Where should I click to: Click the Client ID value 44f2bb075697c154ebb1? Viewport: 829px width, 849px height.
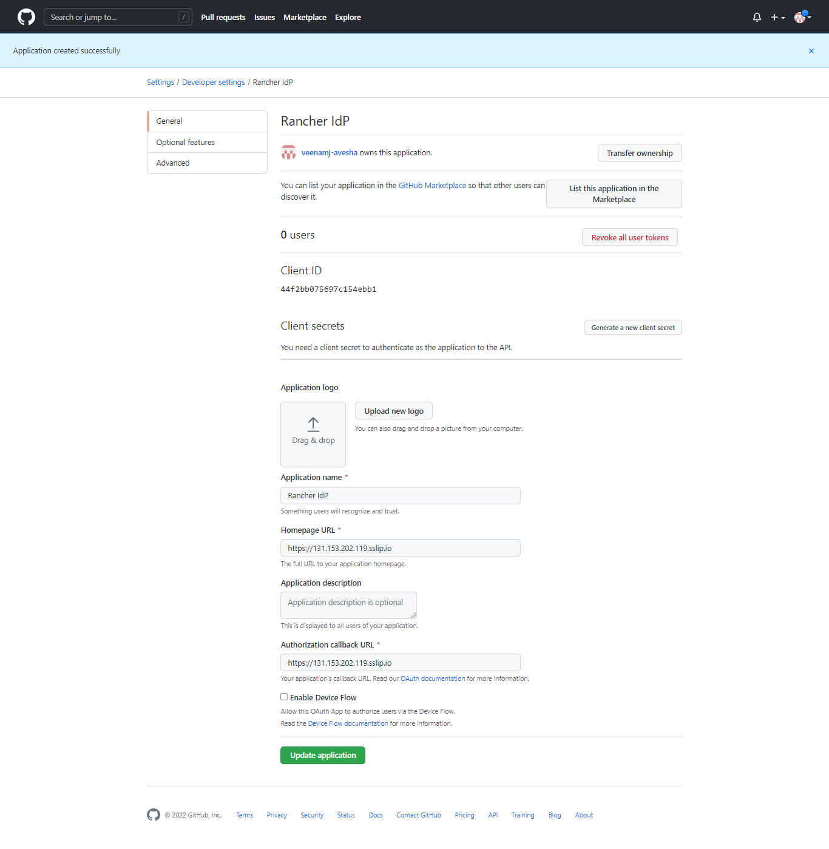328,289
